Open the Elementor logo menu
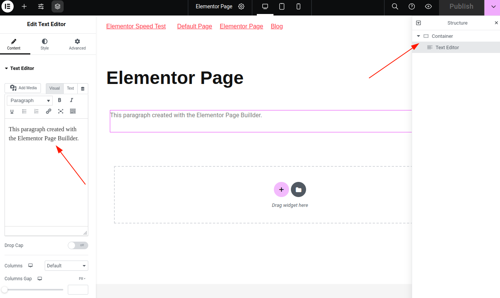500x298 pixels. 8,6
